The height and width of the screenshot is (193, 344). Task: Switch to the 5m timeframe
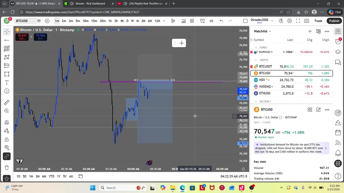(78, 21)
